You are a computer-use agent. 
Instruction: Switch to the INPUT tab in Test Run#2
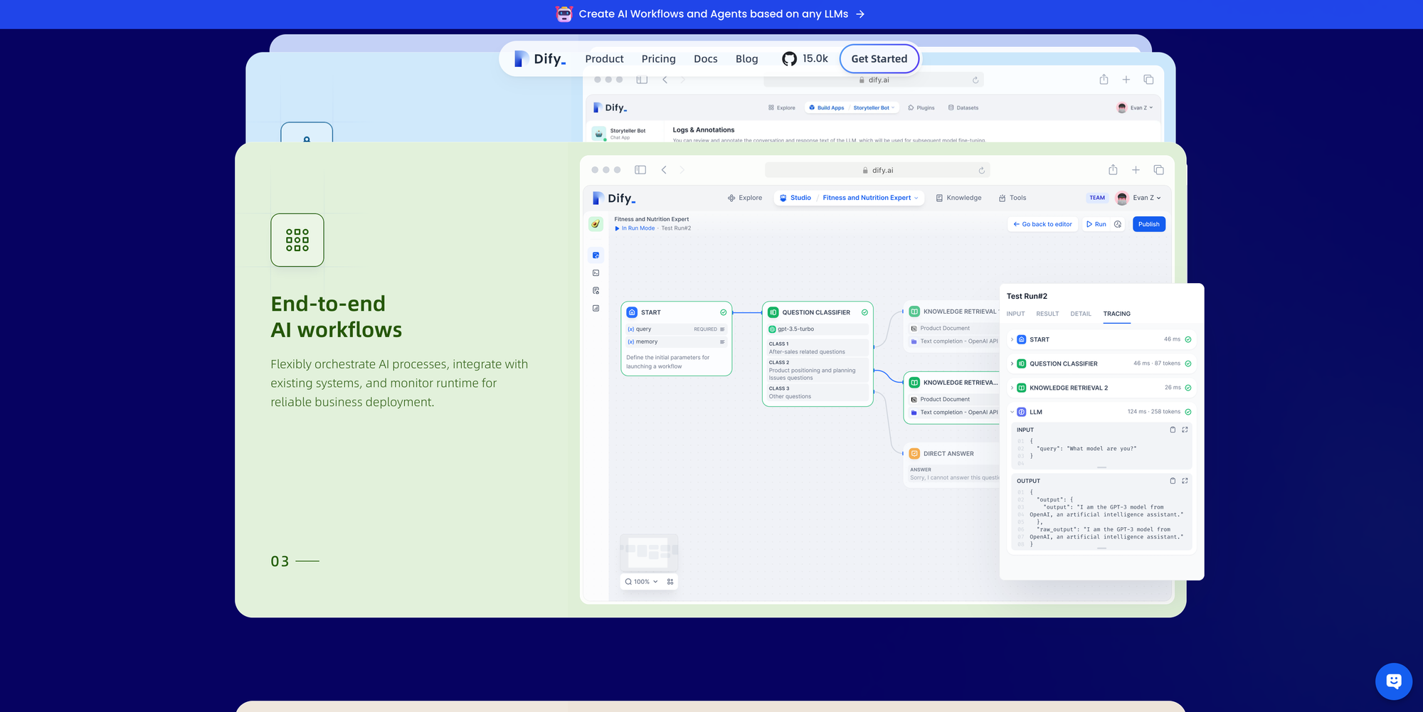click(1015, 314)
